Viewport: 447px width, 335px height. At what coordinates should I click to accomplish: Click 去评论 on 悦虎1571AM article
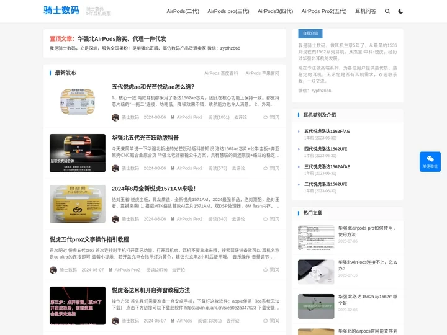tap(238, 219)
